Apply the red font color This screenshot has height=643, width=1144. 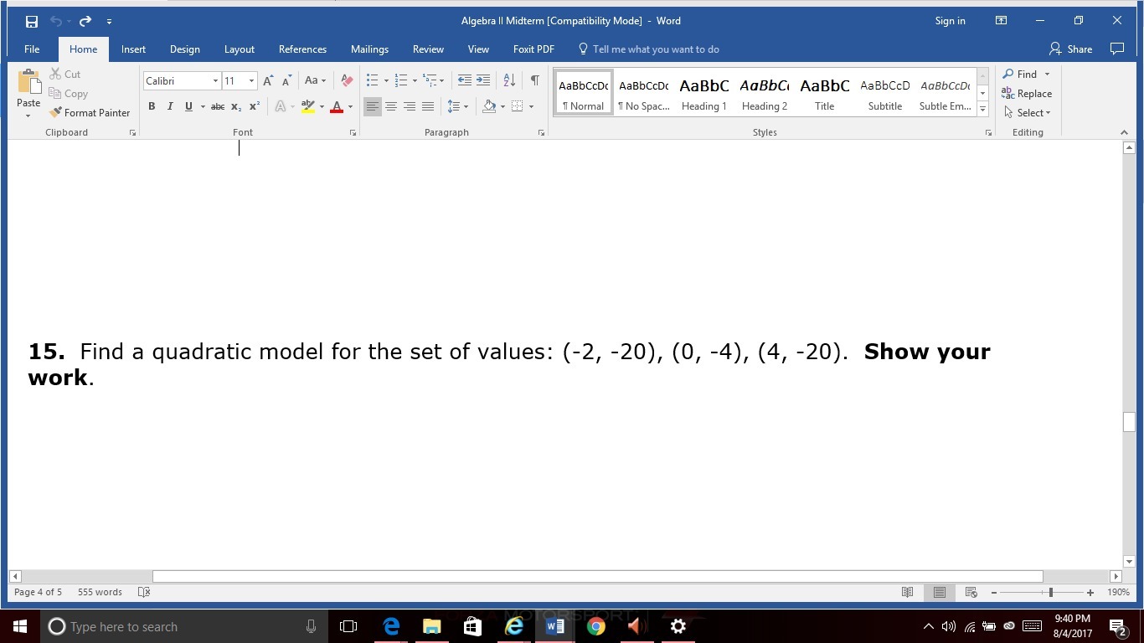tap(337, 106)
